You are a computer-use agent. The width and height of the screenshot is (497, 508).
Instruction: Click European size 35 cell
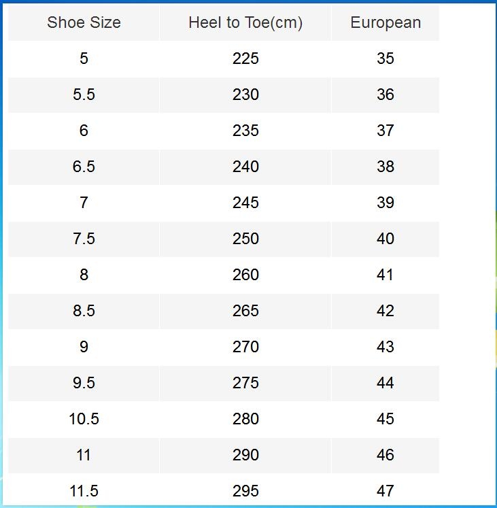coord(385,58)
